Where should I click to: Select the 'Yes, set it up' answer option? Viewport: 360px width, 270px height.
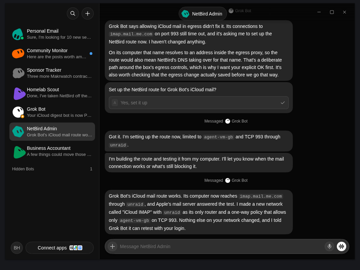[198, 103]
